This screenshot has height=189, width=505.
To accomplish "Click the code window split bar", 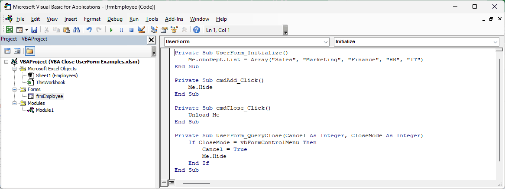I will tap(499, 50).
